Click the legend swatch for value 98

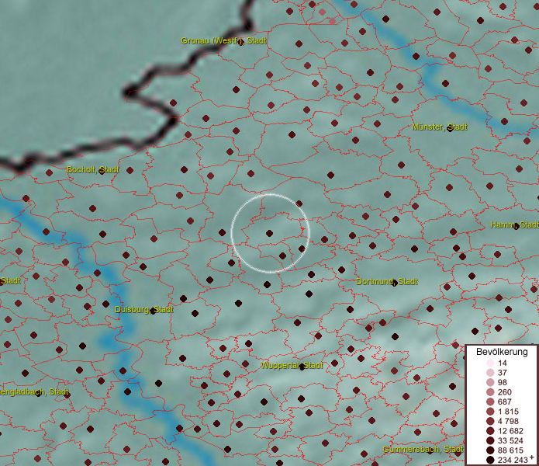[490, 382]
